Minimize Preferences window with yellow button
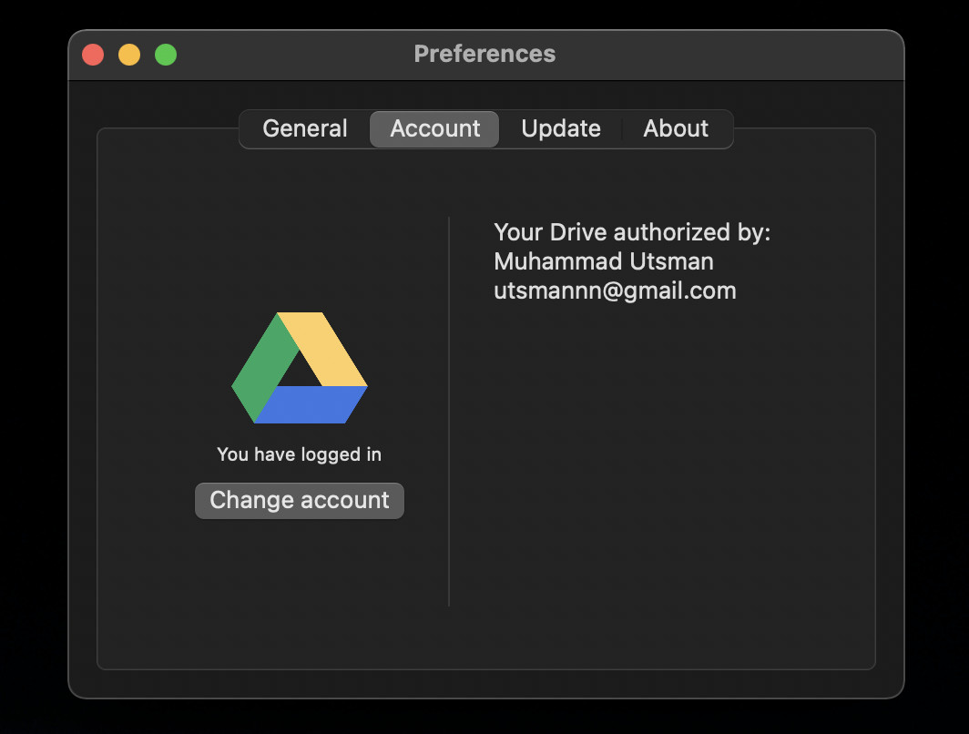This screenshot has height=734, width=969. (x=129, y=55)
